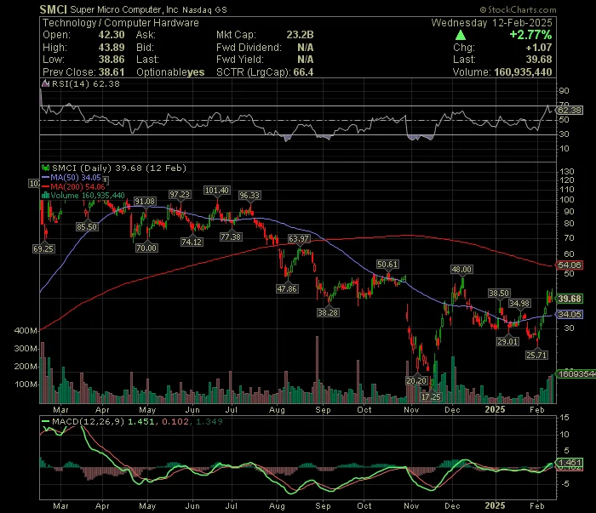Click the 77.38 low price label
This screenshot has height=513, width=596.
coord(231,237)
